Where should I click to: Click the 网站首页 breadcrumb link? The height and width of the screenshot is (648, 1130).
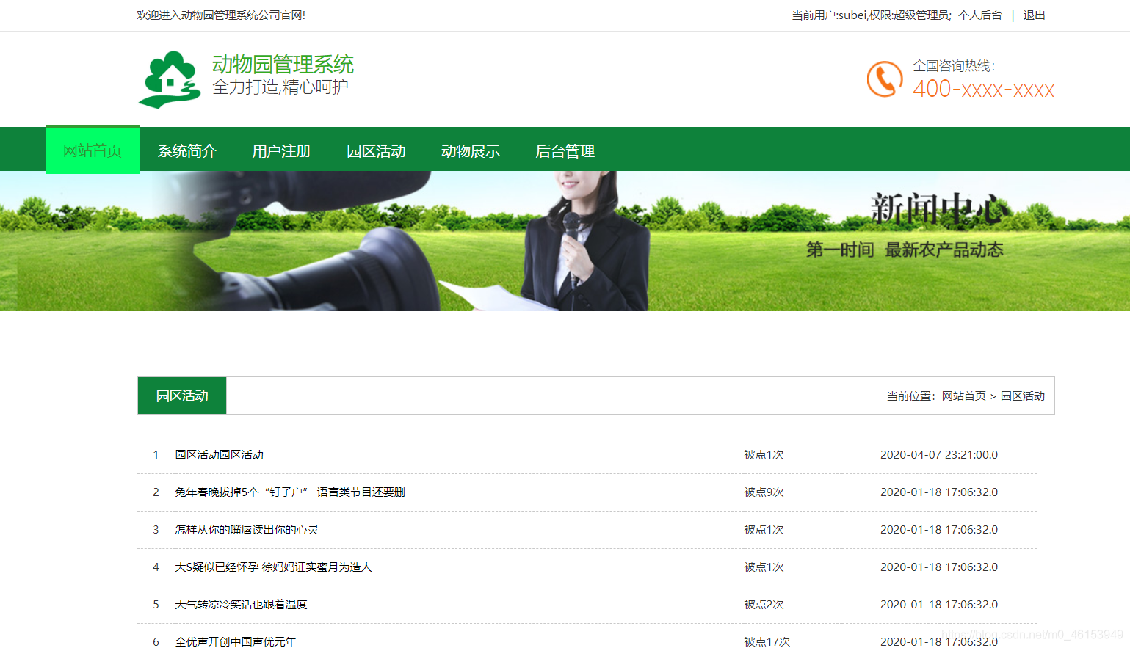coord(963,396)
